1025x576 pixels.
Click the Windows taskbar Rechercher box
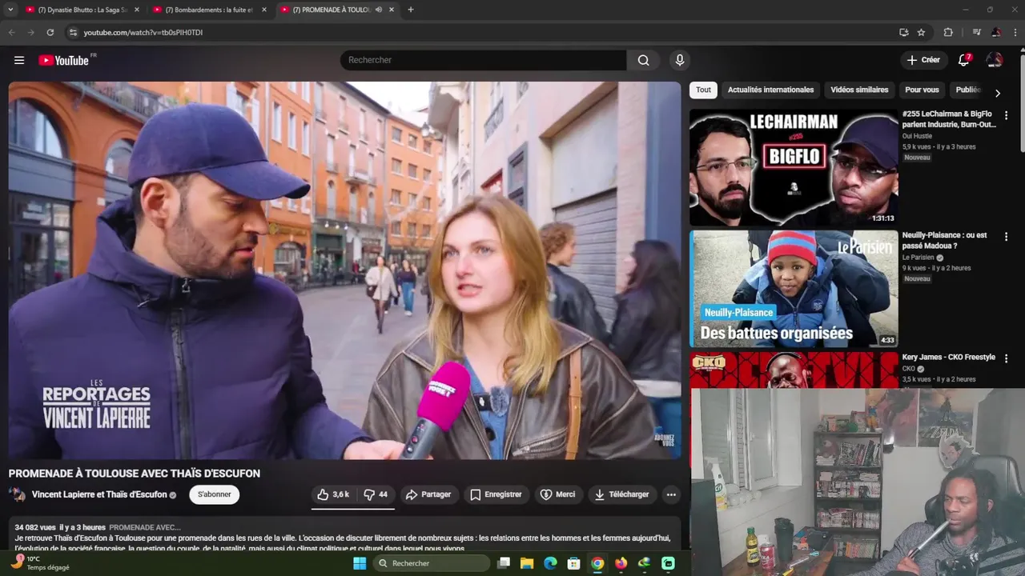pos(431,563)
